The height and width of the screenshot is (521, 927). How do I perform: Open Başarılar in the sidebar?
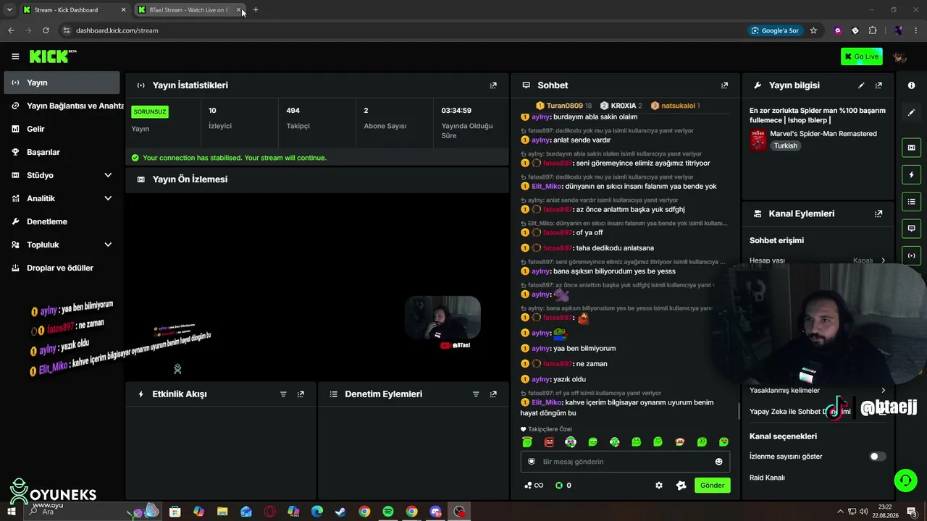[62, 152]
